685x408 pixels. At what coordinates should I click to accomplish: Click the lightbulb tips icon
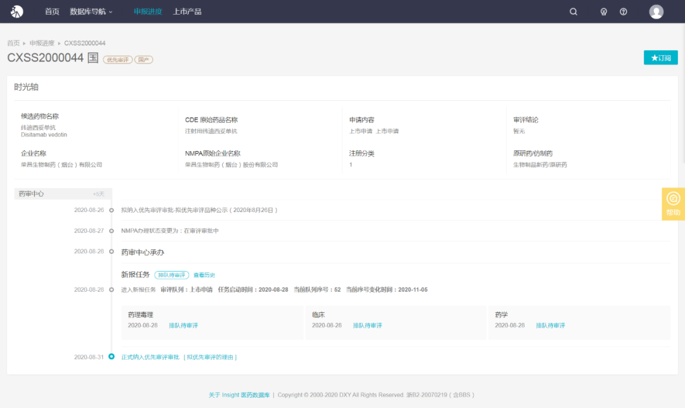click(604, 11)
